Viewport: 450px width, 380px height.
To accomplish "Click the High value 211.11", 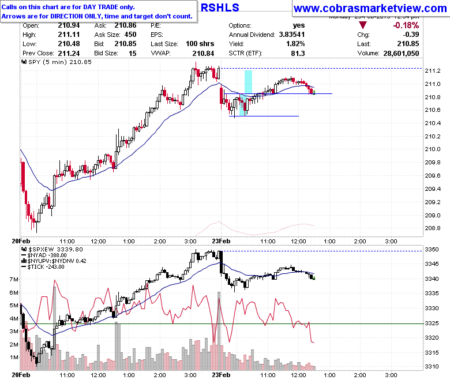I will pos(69,35).
